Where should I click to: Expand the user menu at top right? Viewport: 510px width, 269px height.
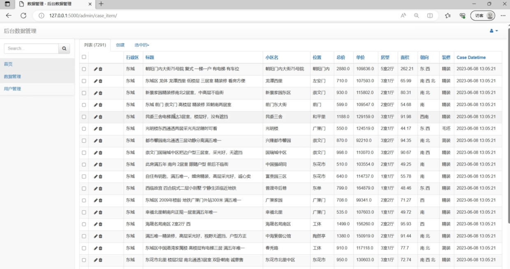[493, 31]
